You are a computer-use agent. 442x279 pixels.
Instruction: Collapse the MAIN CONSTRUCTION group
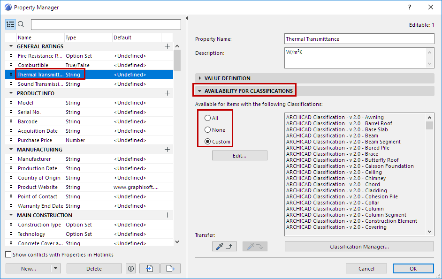click(11, 215)
